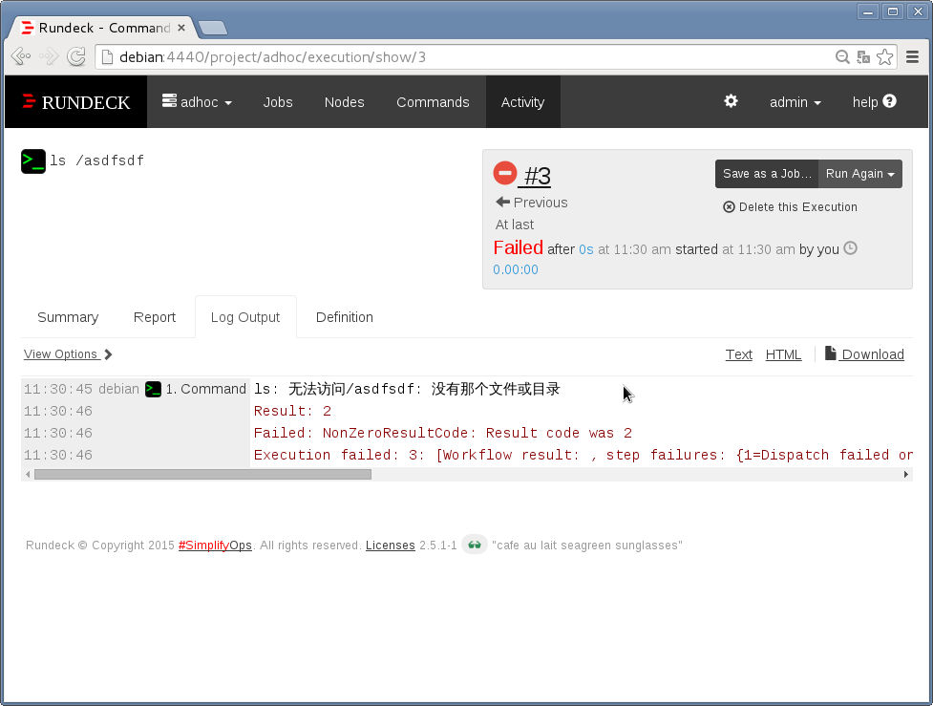This screenshot has width=933, height=706.
Task: Go to the Jobs page
Action: coord(278,102)
